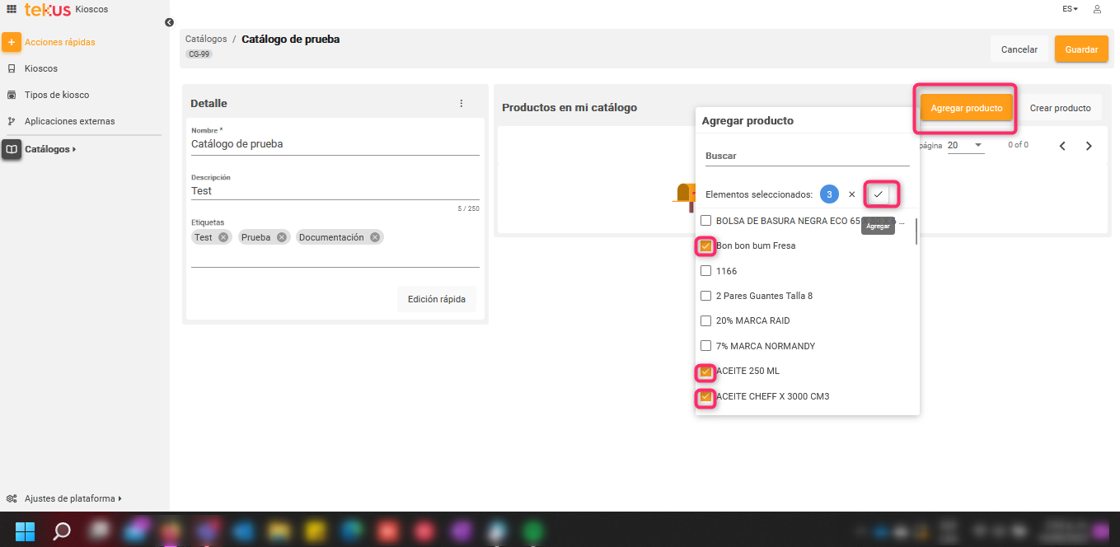Screen dimensions: 1120x547
Task: Uncheck ACEITE 250 ML checkbox
Action: pyautogui.click(x=705, y=372)
